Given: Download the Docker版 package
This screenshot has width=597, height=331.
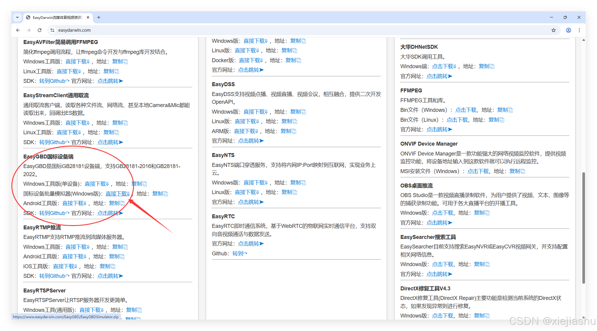Looking at the screenshot, I should (251, 60).
